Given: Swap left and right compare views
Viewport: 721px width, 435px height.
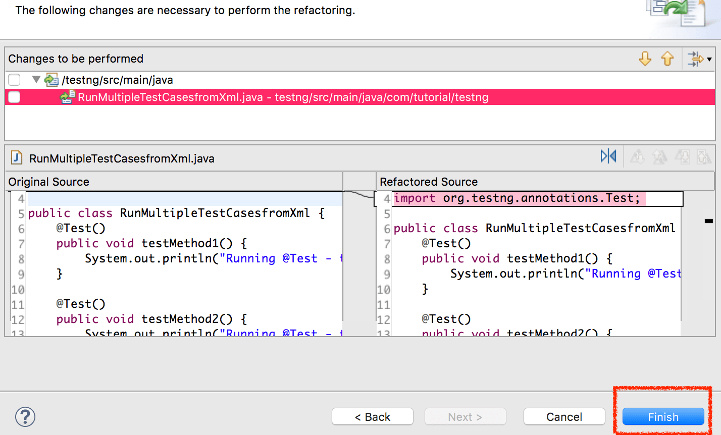Looking at the screenshot, I should 608,156.
